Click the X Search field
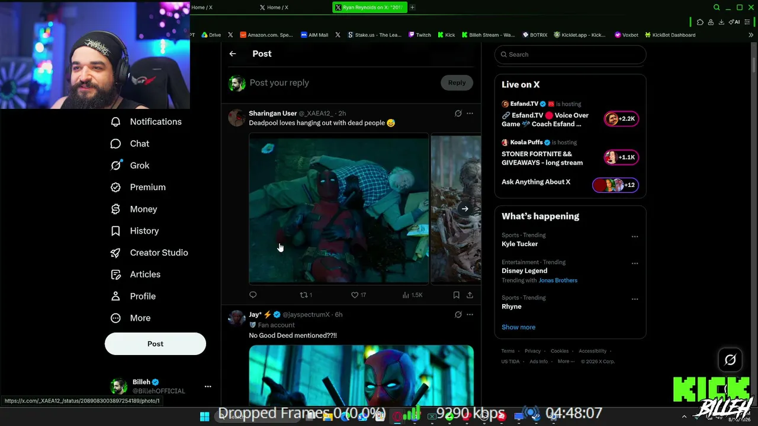The height and width of the screenshot is (426, 758). tap(570, 54)
